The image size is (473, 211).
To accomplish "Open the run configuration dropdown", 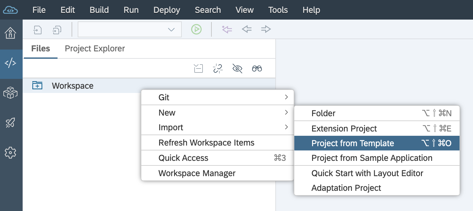I will click(130, 29).
